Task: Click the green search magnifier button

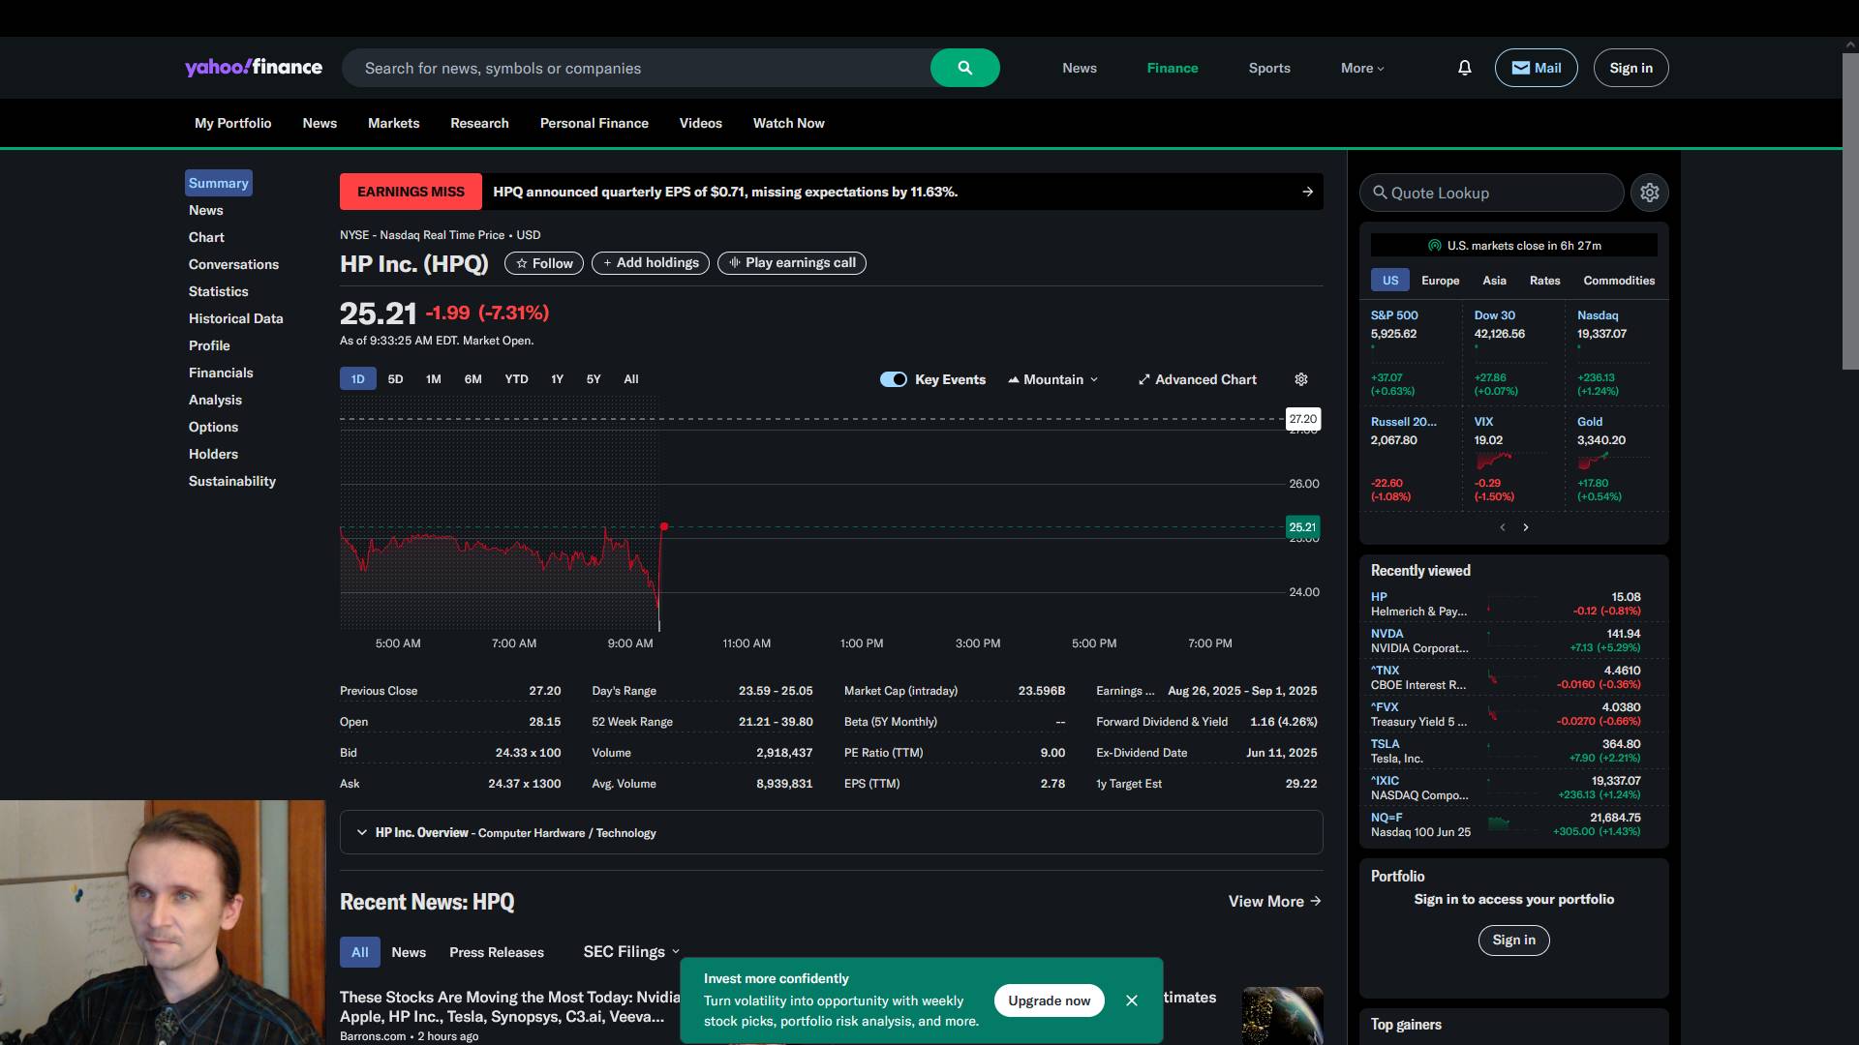Action: point(964,68)
